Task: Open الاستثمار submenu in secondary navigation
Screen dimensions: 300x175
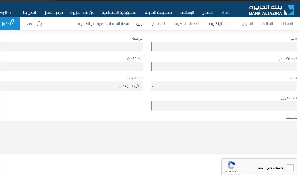Action: (158, 24)
